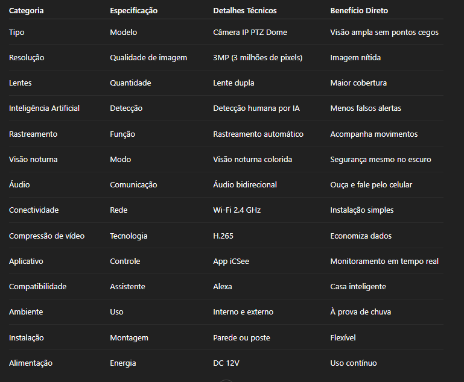
Task: Select the "Parede ou poste" cell
Action: point(241,338)
